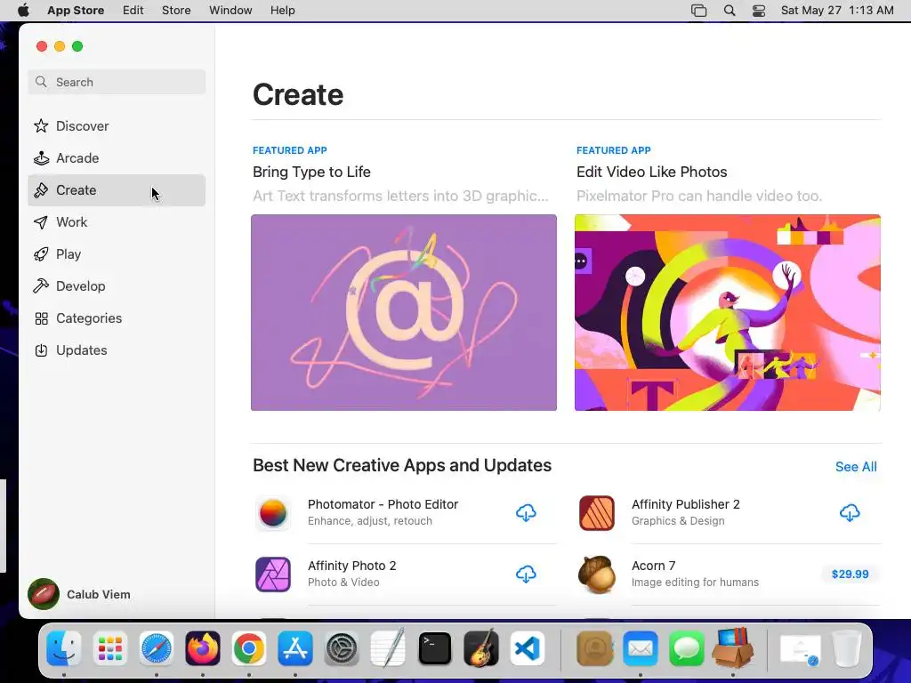
Task: Open Spotlight search in menu bar
Action: pyautogui.click(x=730, y=11)
